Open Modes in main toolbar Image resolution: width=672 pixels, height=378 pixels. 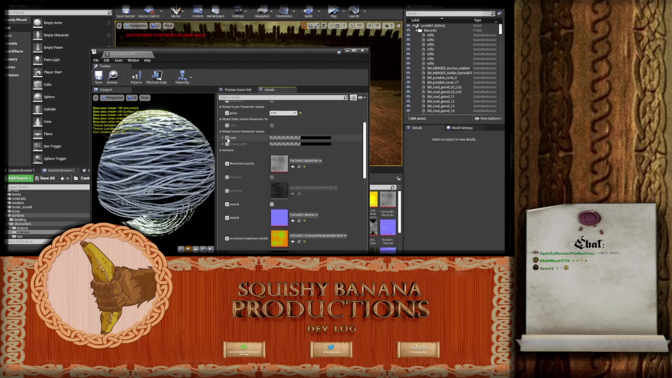pos(176,12)
